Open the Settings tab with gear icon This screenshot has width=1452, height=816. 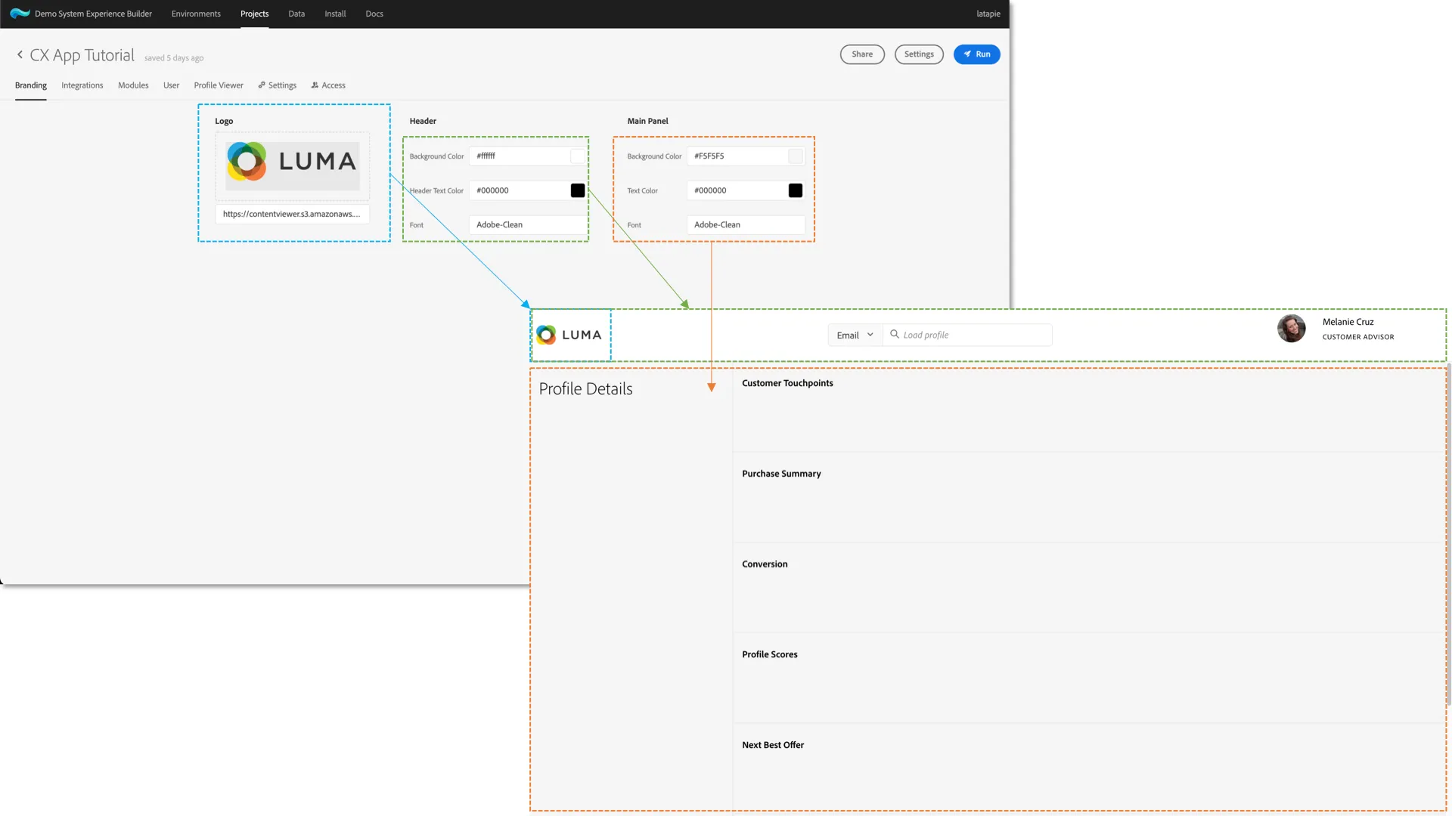click(278, 85)
